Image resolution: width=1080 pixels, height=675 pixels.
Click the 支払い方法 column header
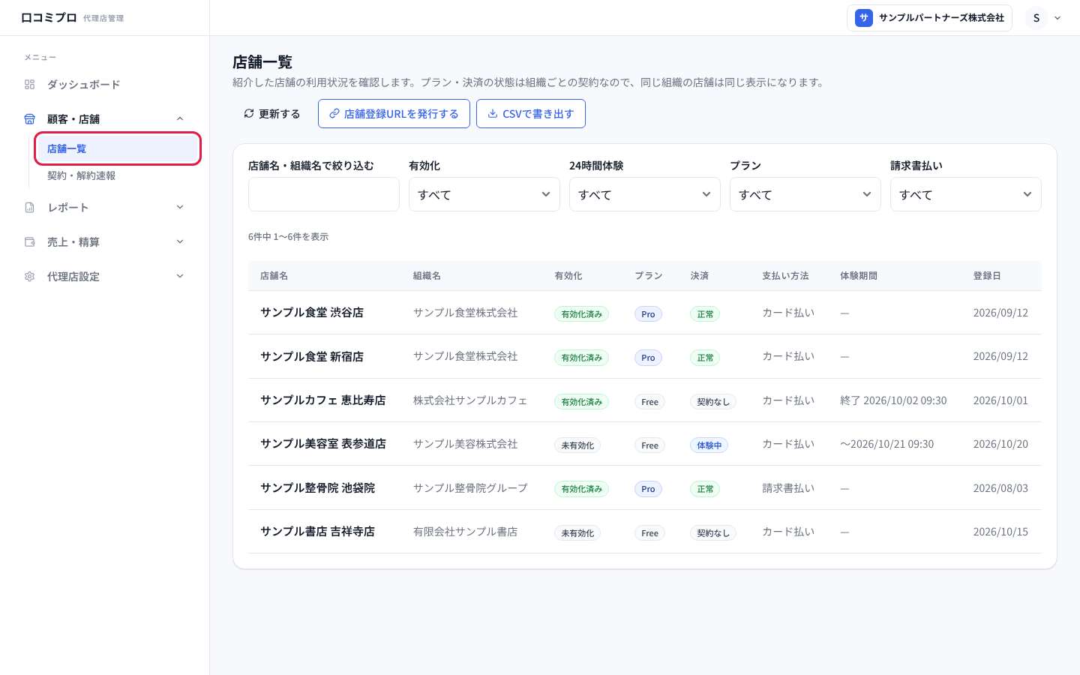(785, 276)
